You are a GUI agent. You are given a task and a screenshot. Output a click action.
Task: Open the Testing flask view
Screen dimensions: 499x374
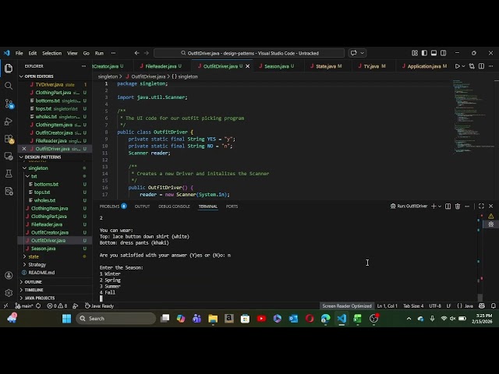click(9, 173)
